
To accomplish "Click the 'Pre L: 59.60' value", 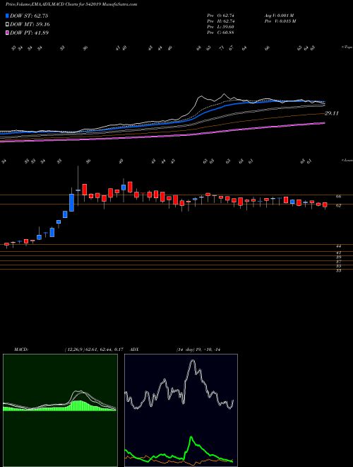I will pyautogui.click(x=221, y=27).
